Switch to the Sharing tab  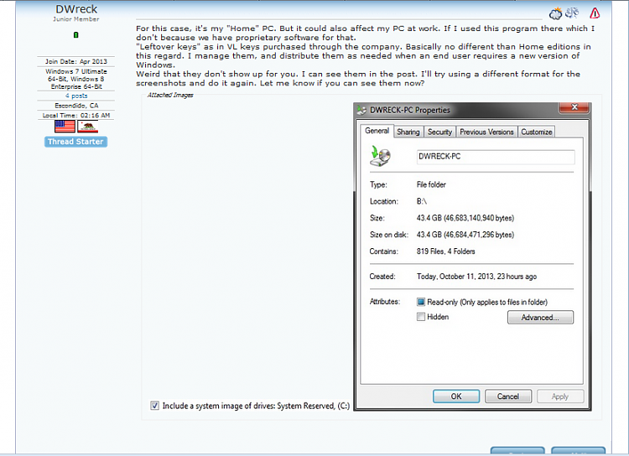[408, 132]
